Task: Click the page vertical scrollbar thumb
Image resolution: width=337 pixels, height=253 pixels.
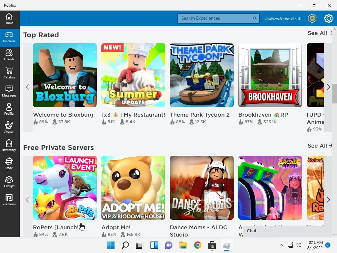Action: coord(334,94)
